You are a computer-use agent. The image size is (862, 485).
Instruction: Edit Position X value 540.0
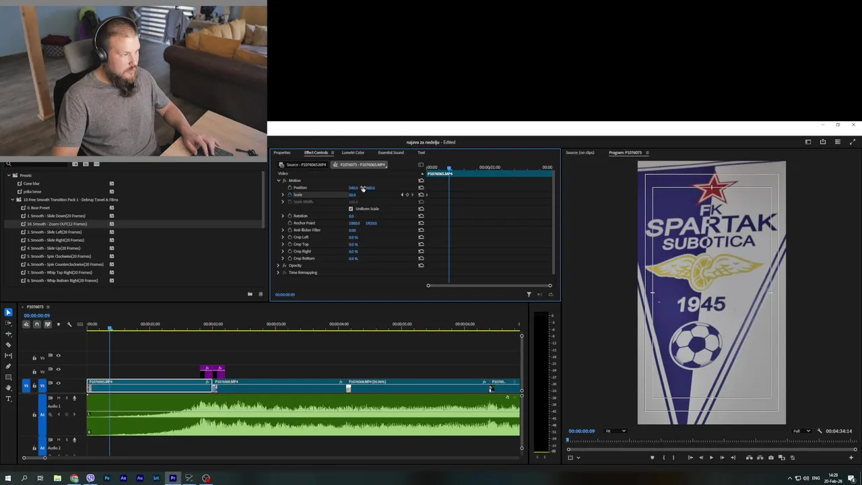pos(353,188)
